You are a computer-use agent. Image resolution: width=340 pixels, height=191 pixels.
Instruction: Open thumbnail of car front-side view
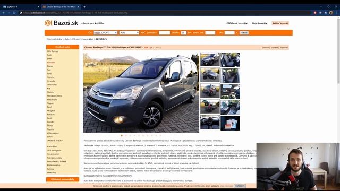click(x=210, y=59)
